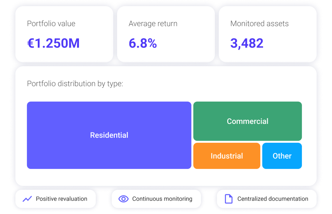This screenshot has width=332, height=214.
Task: Click the trend line icon beside Positive revaluation
Action: point(27,199)
